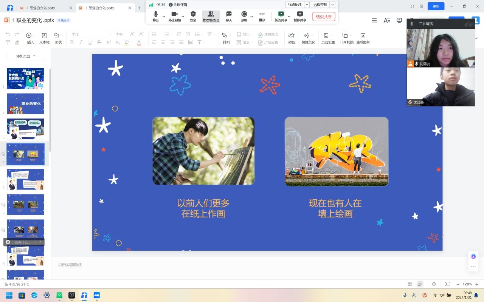Click the 录制 record icon
Screen dimensions: 484x302
coord(244,14)
